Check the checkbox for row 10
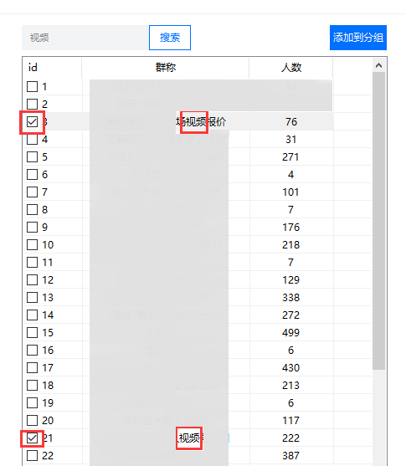The width and height of the screenshot is (406, 466). 32,245
